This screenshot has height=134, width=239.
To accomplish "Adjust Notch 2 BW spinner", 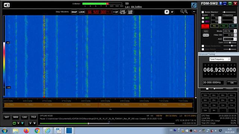I will pos(220,22).
